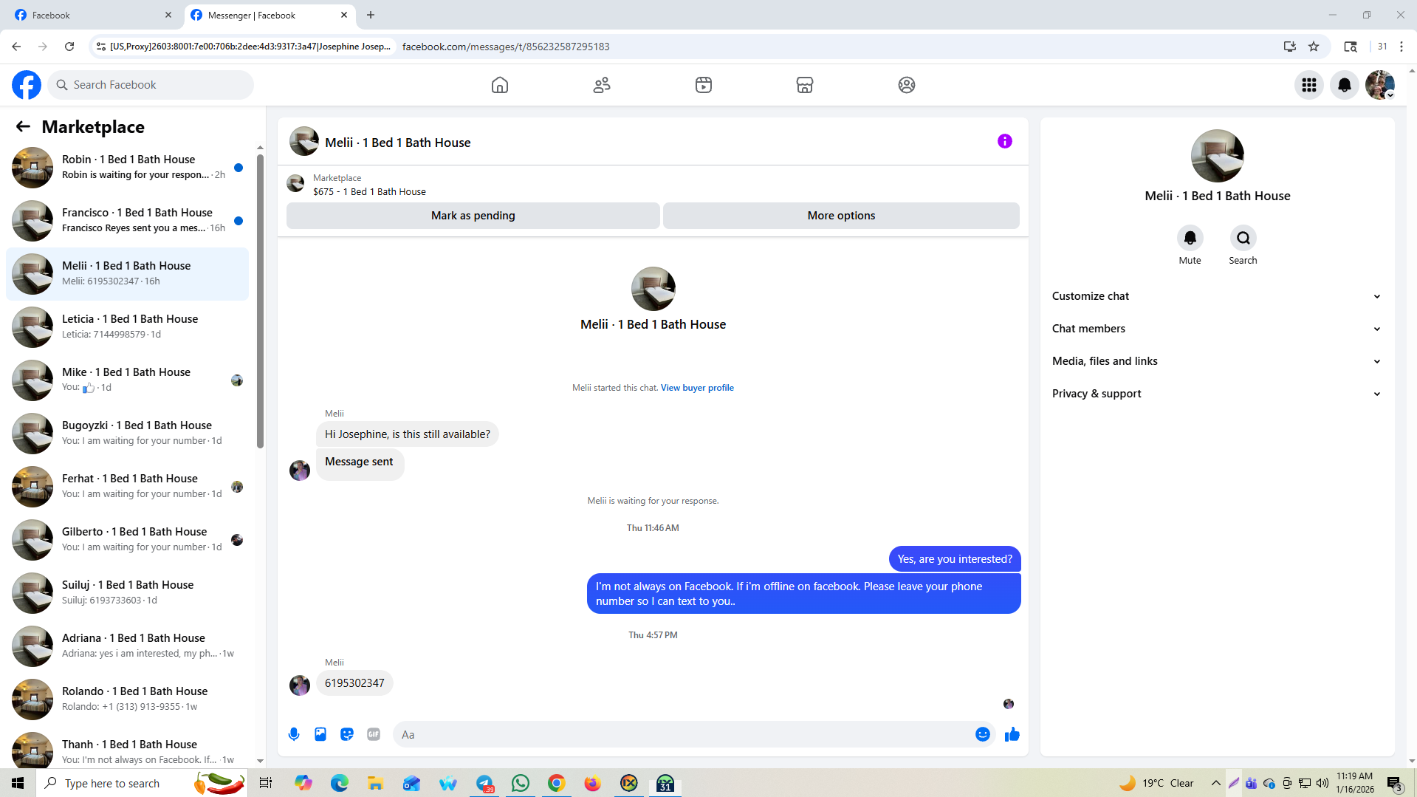Open View buyer profile link

coord(697,388)
